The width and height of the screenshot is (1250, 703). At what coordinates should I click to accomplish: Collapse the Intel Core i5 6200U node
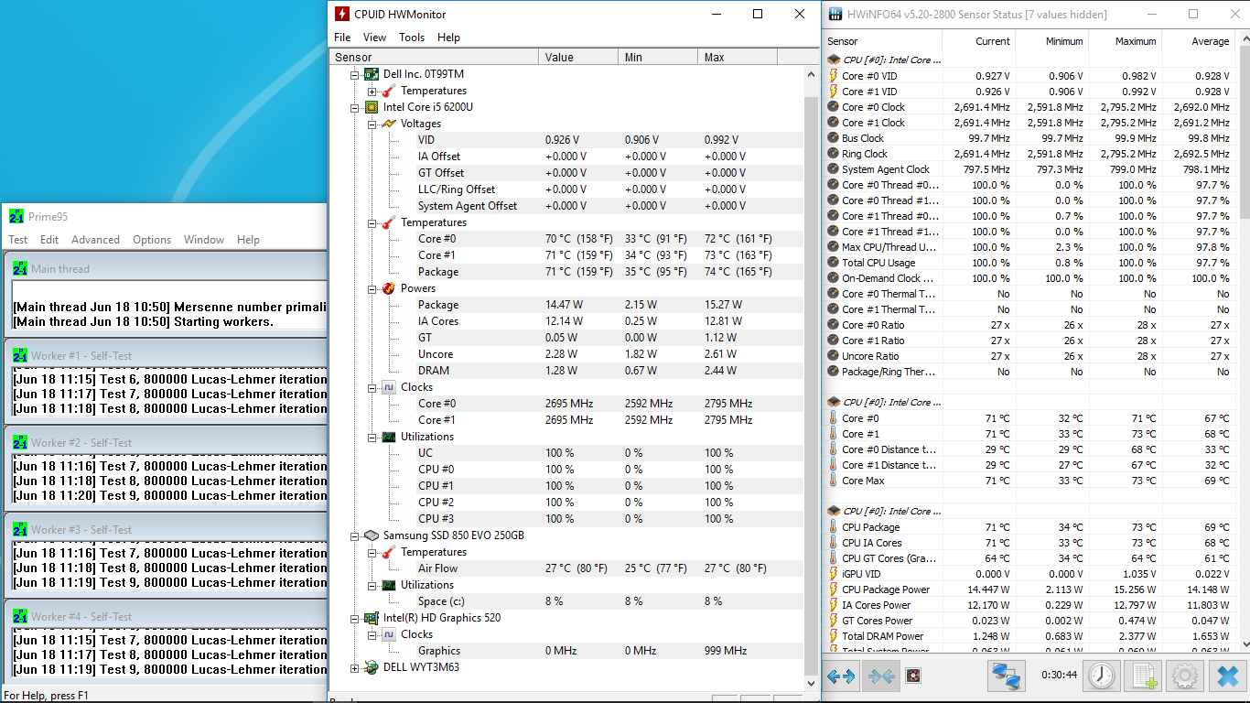coord(355,107)
